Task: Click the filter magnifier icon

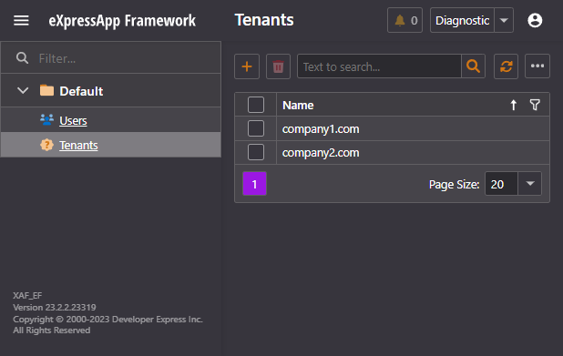Action: [x=22, y=58]
